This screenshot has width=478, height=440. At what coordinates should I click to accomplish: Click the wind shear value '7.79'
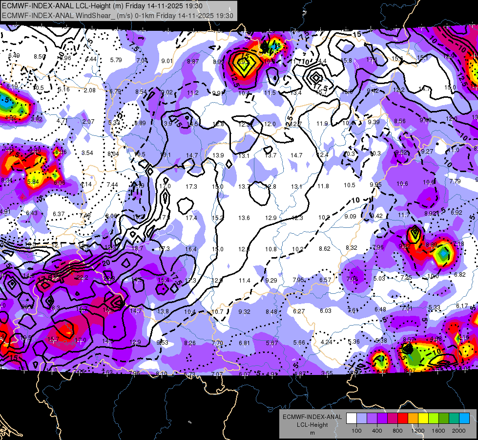455,181
